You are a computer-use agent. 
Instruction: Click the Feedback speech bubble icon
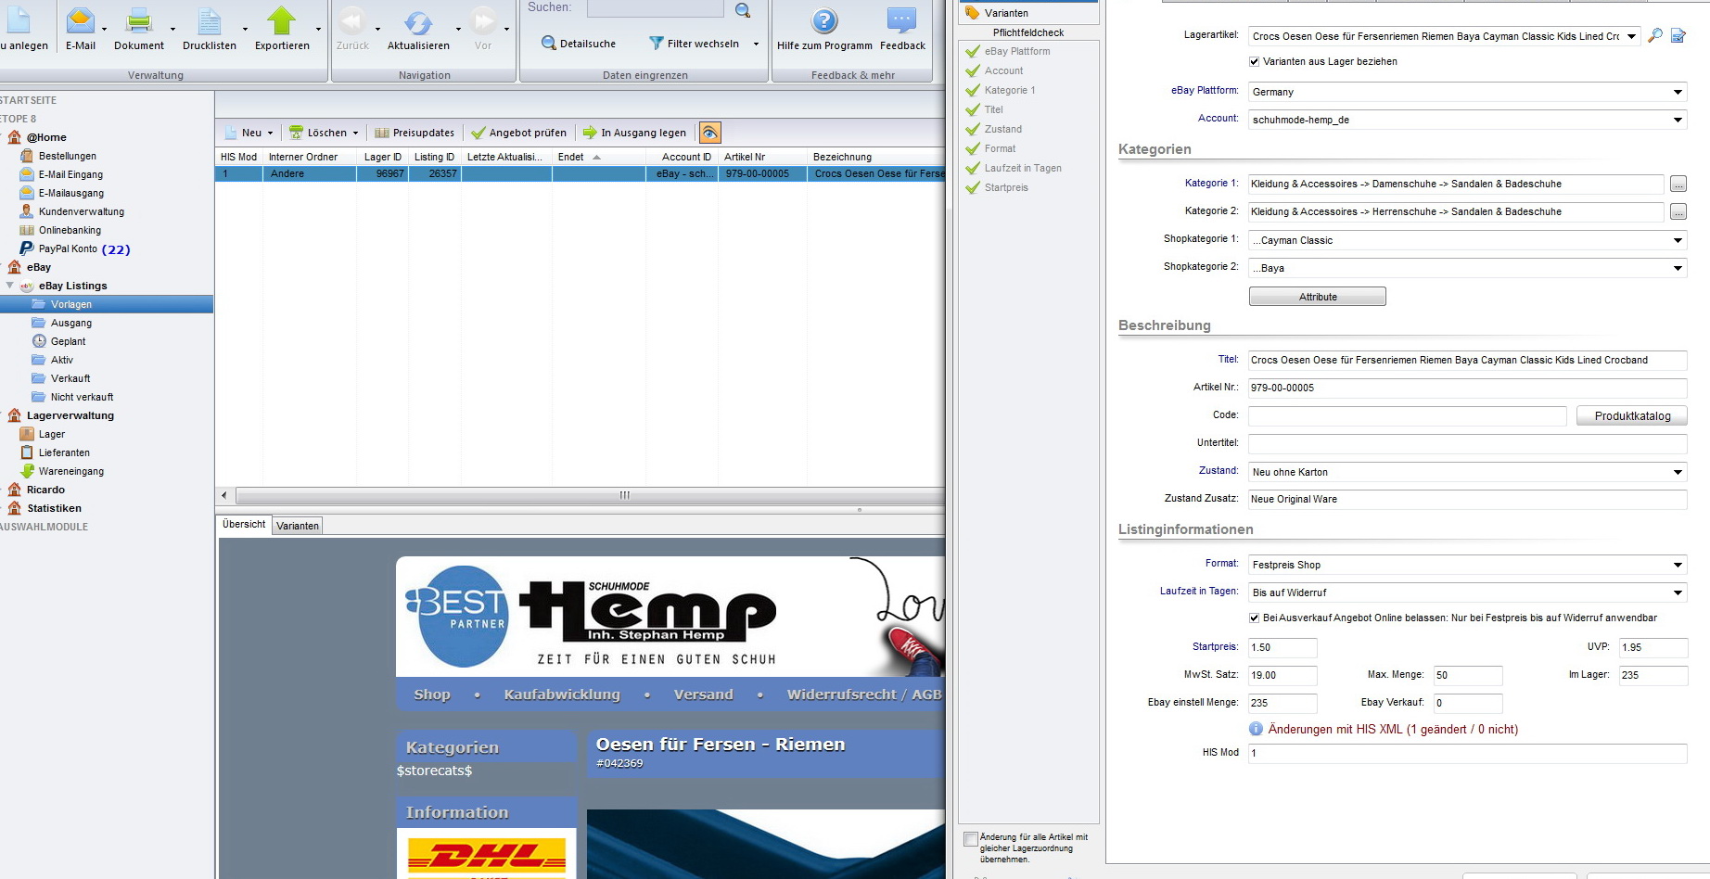[x=901, y=22]
